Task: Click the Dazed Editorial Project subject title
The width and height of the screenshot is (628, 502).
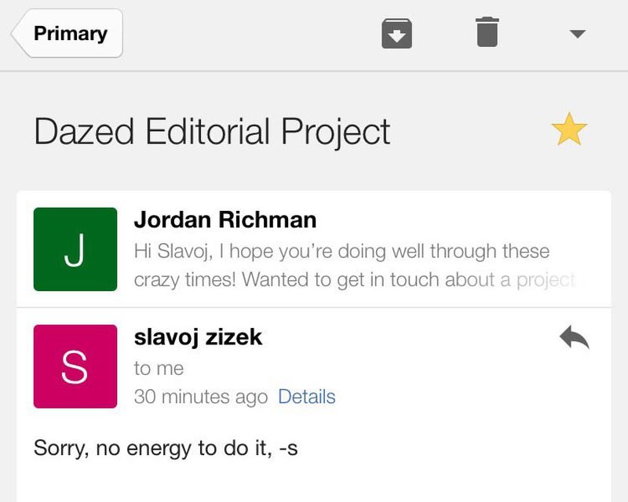Action: (x=212, y=132)
